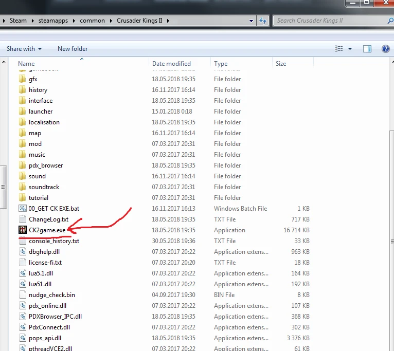
Task: Open the history folder icon
Action: click(x=22, y=90)
